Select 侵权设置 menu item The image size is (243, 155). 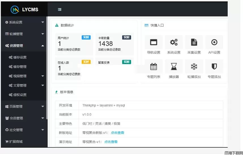pyautogui.click(x=20, y=95)
